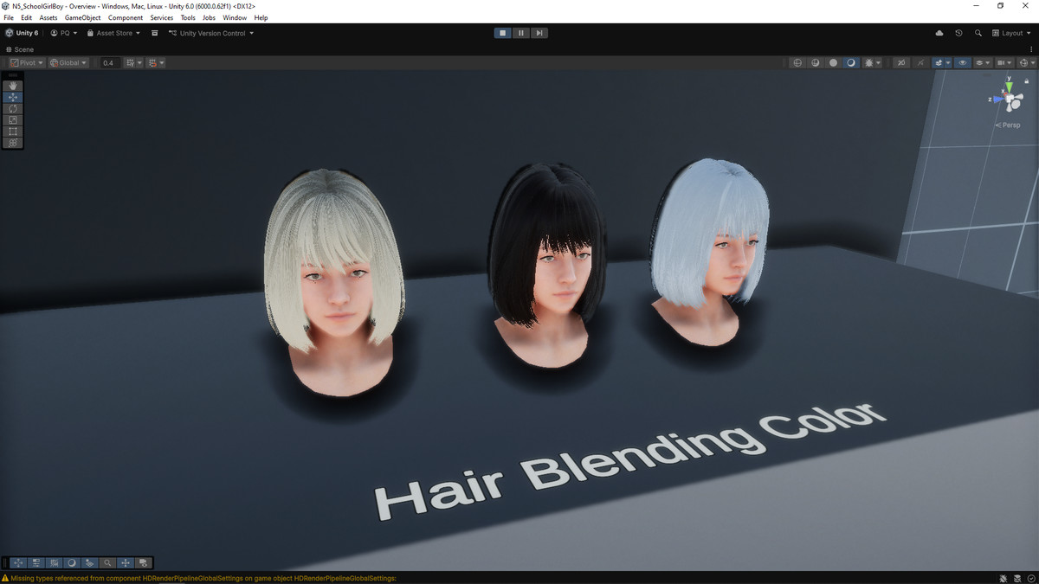The height and width of the screenshot is (584, 1039).
Task: Expand the Global handle rotation dropdown
Action: point(68,63)
